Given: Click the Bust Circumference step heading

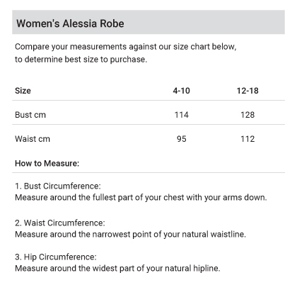Looking at the screenshot, I should tap(58, 186).
